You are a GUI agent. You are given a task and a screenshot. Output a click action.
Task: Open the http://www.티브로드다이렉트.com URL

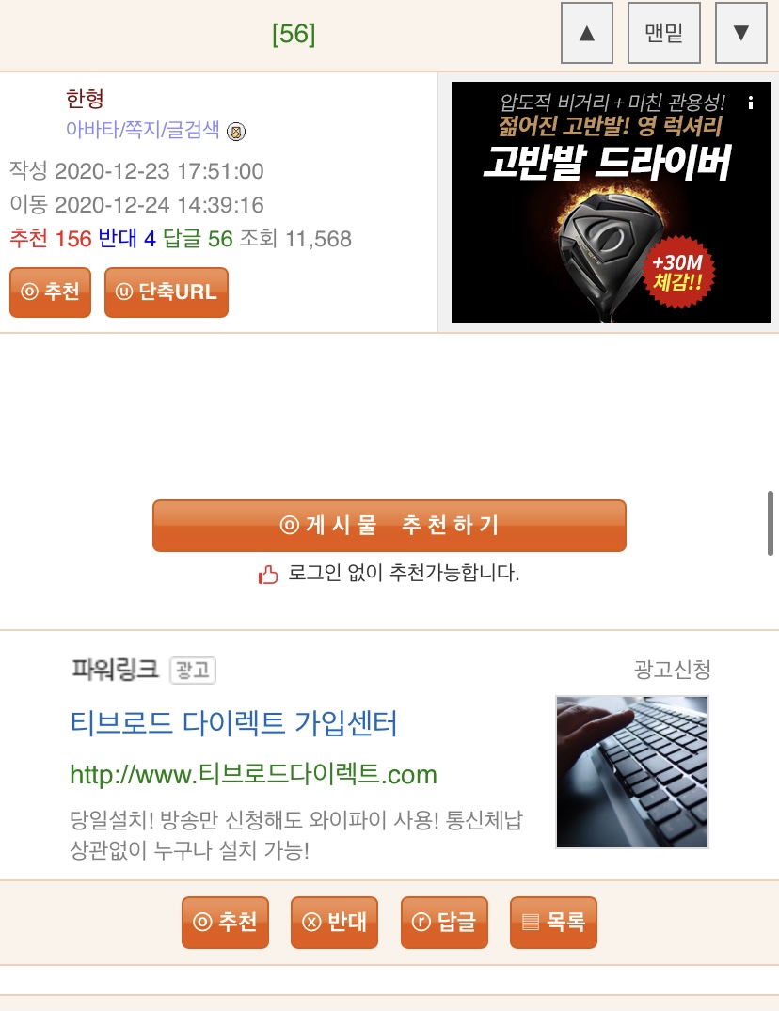tap(253, 774)
